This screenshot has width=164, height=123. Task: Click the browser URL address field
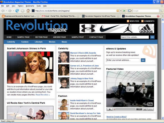[75, 11]
